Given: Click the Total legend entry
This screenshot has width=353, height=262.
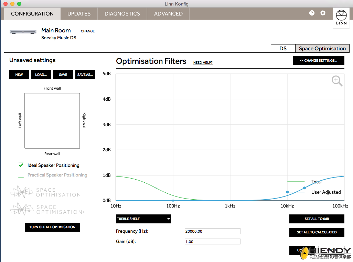Looking at the screenshot, I should pyautogui.click(x=304, y=182).
